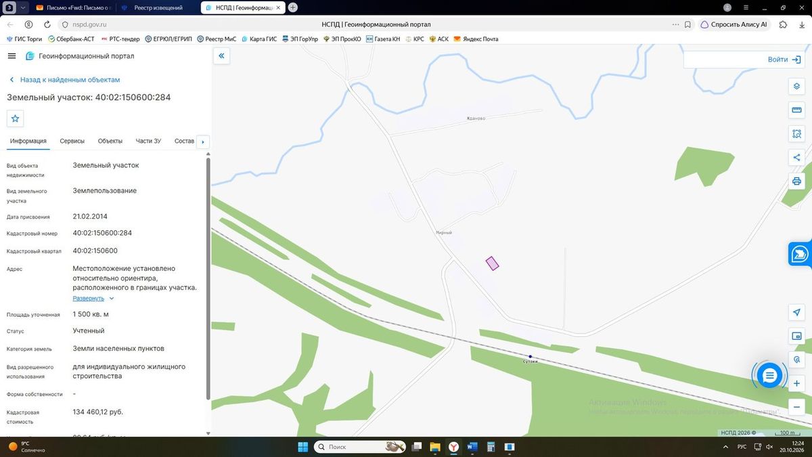Show the map rotation compass tool
Viewport: 812px width, 457px height.
(x=796, y=360)
